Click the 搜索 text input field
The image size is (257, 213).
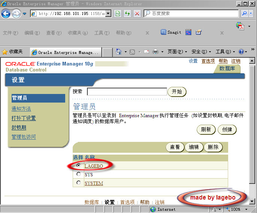click(x=127, y=91)
